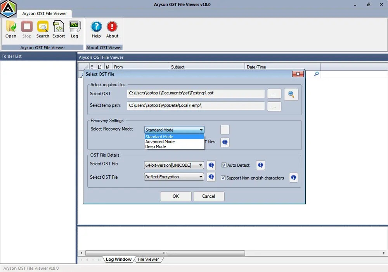This screenshot has width=388, height=272.
Task: Click the document type column header icon
Action: coord(99,67)
